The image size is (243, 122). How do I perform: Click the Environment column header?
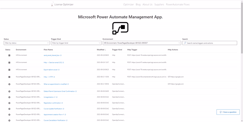click(x=21, y=50)
